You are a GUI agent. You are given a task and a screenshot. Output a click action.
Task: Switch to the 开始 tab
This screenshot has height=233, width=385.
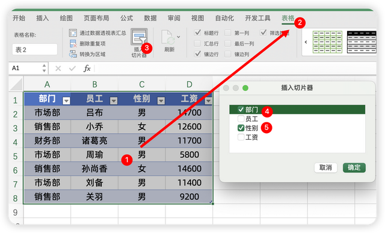point(19,18)
